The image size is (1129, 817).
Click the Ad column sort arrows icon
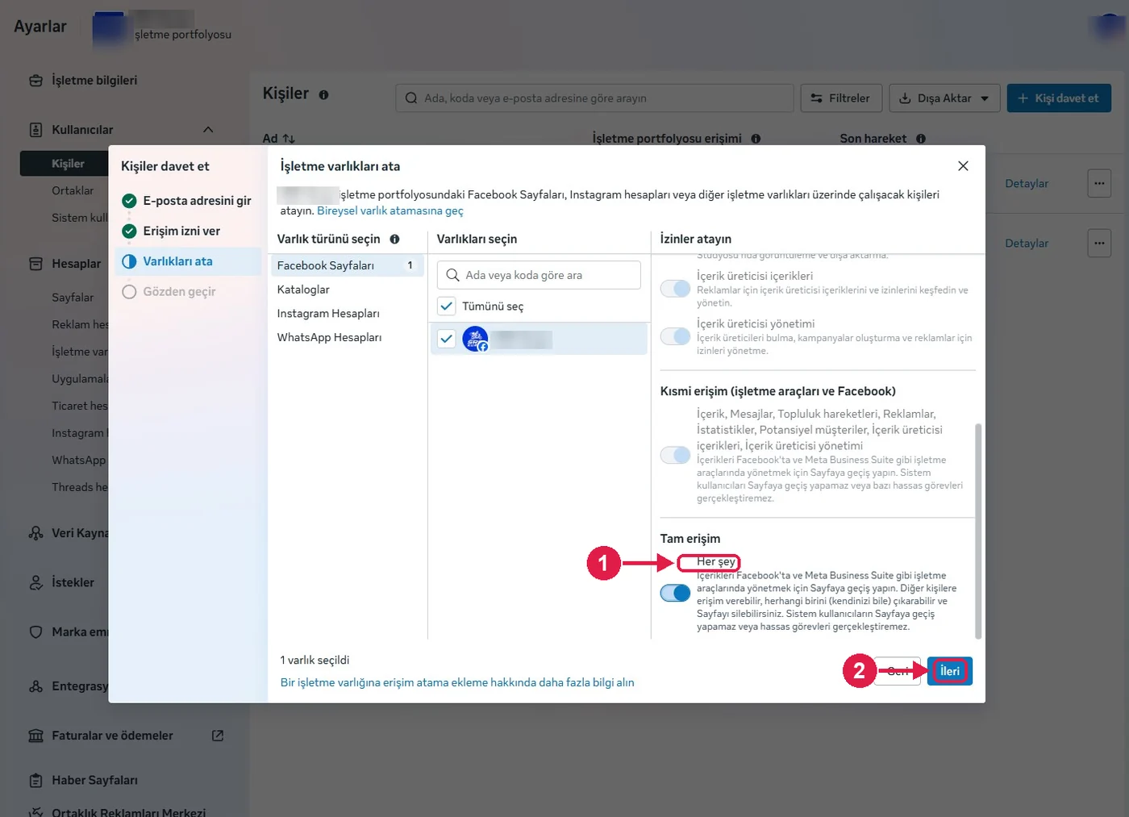click(x=289, y=139)
